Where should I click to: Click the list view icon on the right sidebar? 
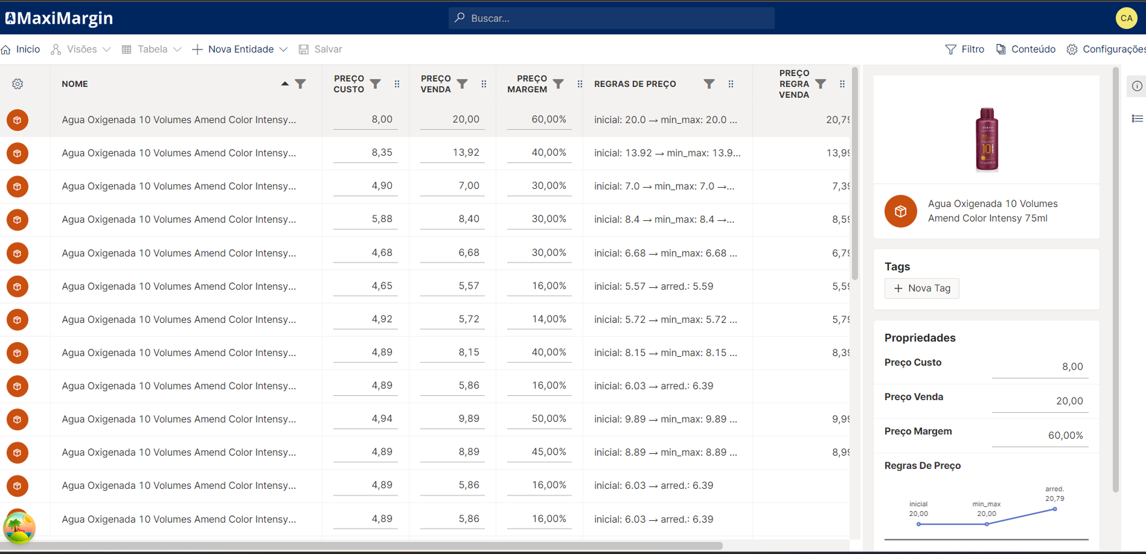click(1137, 119)
